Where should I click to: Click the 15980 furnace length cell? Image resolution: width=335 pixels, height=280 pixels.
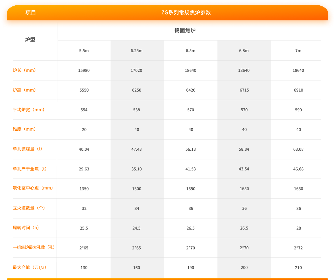tap(84, 71)
